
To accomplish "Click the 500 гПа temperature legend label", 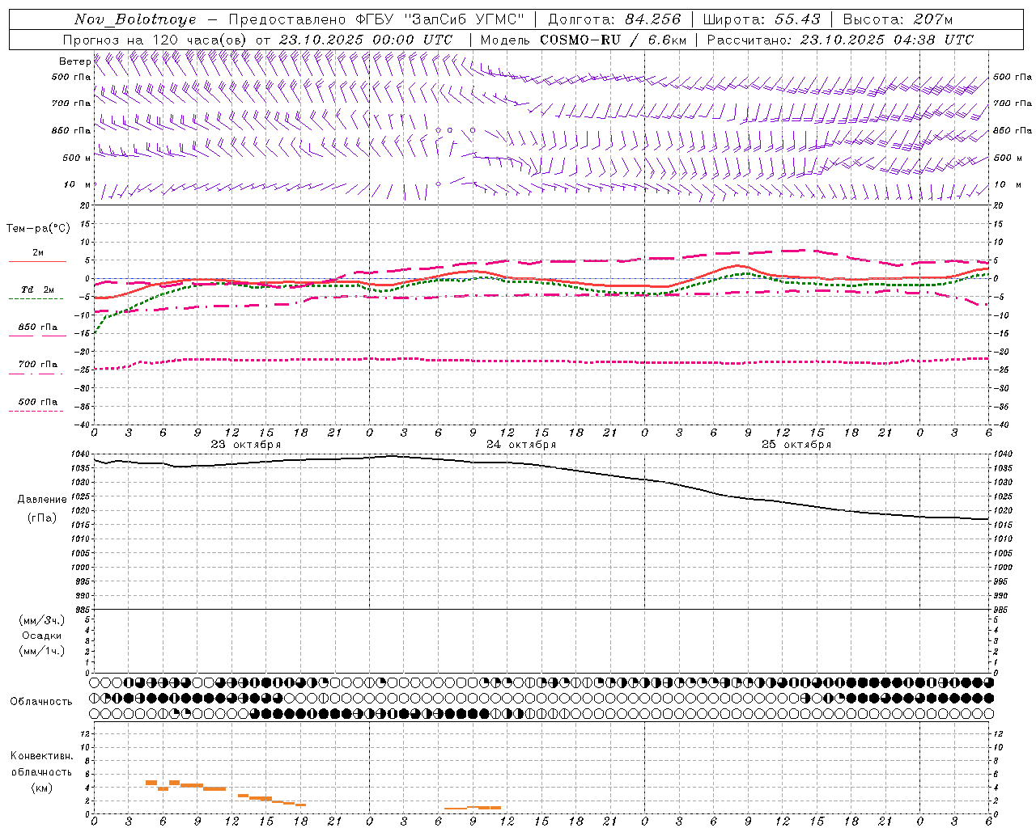I will [x=38, y=402].
